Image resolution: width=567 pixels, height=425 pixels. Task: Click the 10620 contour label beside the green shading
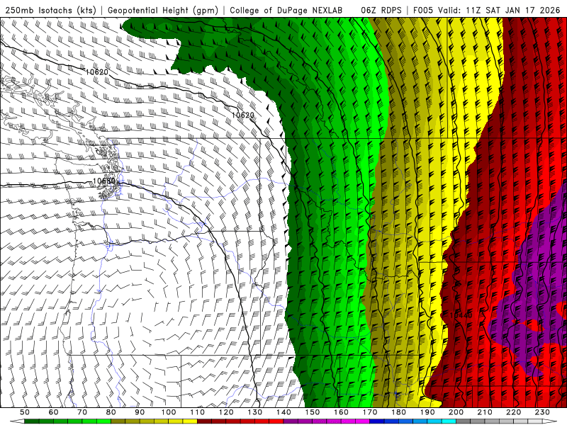coord(242,115)
